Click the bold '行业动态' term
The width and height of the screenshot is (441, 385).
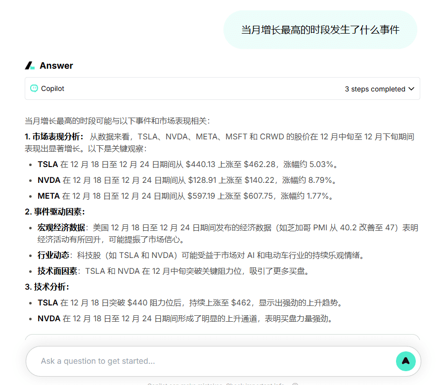tap(53, 255)
